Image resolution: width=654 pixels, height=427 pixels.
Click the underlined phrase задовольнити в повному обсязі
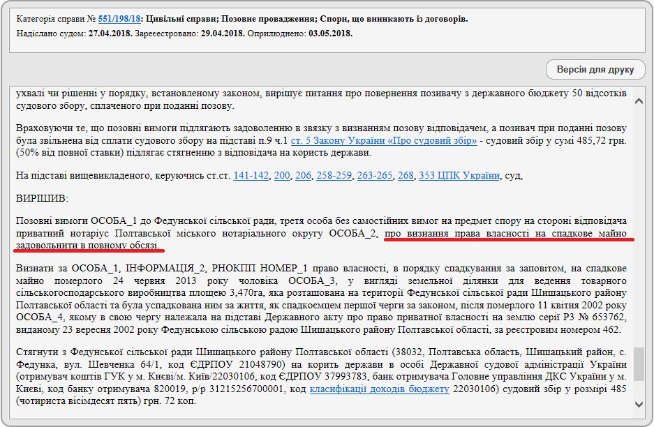click(87, 245)
